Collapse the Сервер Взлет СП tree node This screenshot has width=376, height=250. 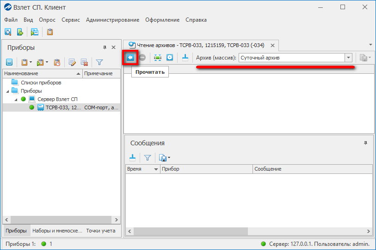16,100
